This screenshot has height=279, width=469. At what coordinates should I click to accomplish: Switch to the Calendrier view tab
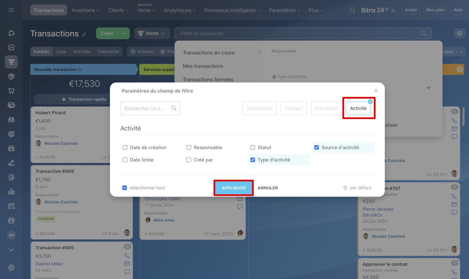(108, 52)
